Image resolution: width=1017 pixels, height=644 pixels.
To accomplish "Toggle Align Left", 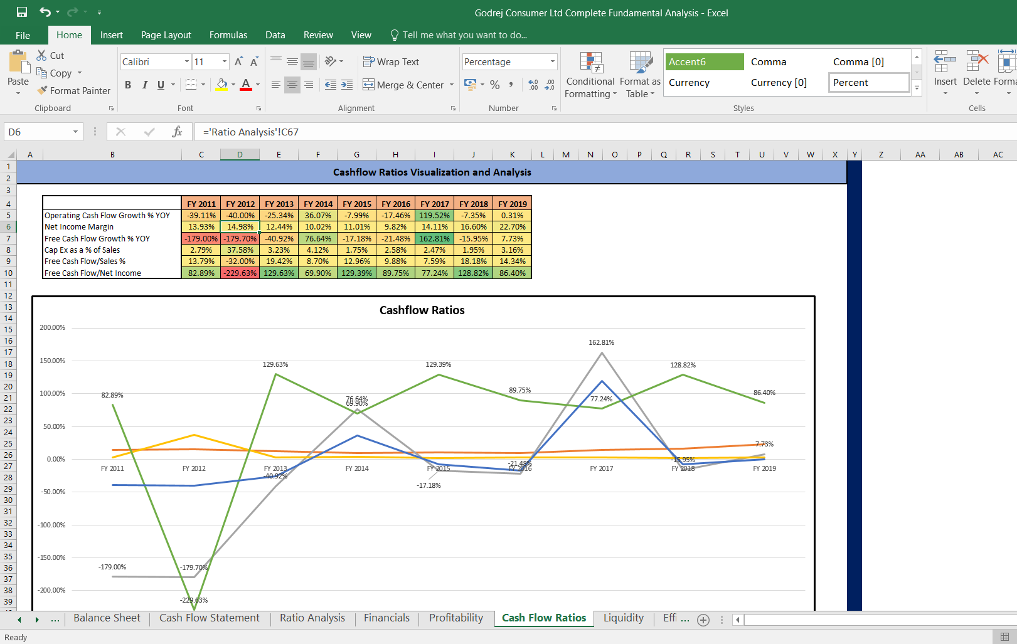I will (276, 85).
